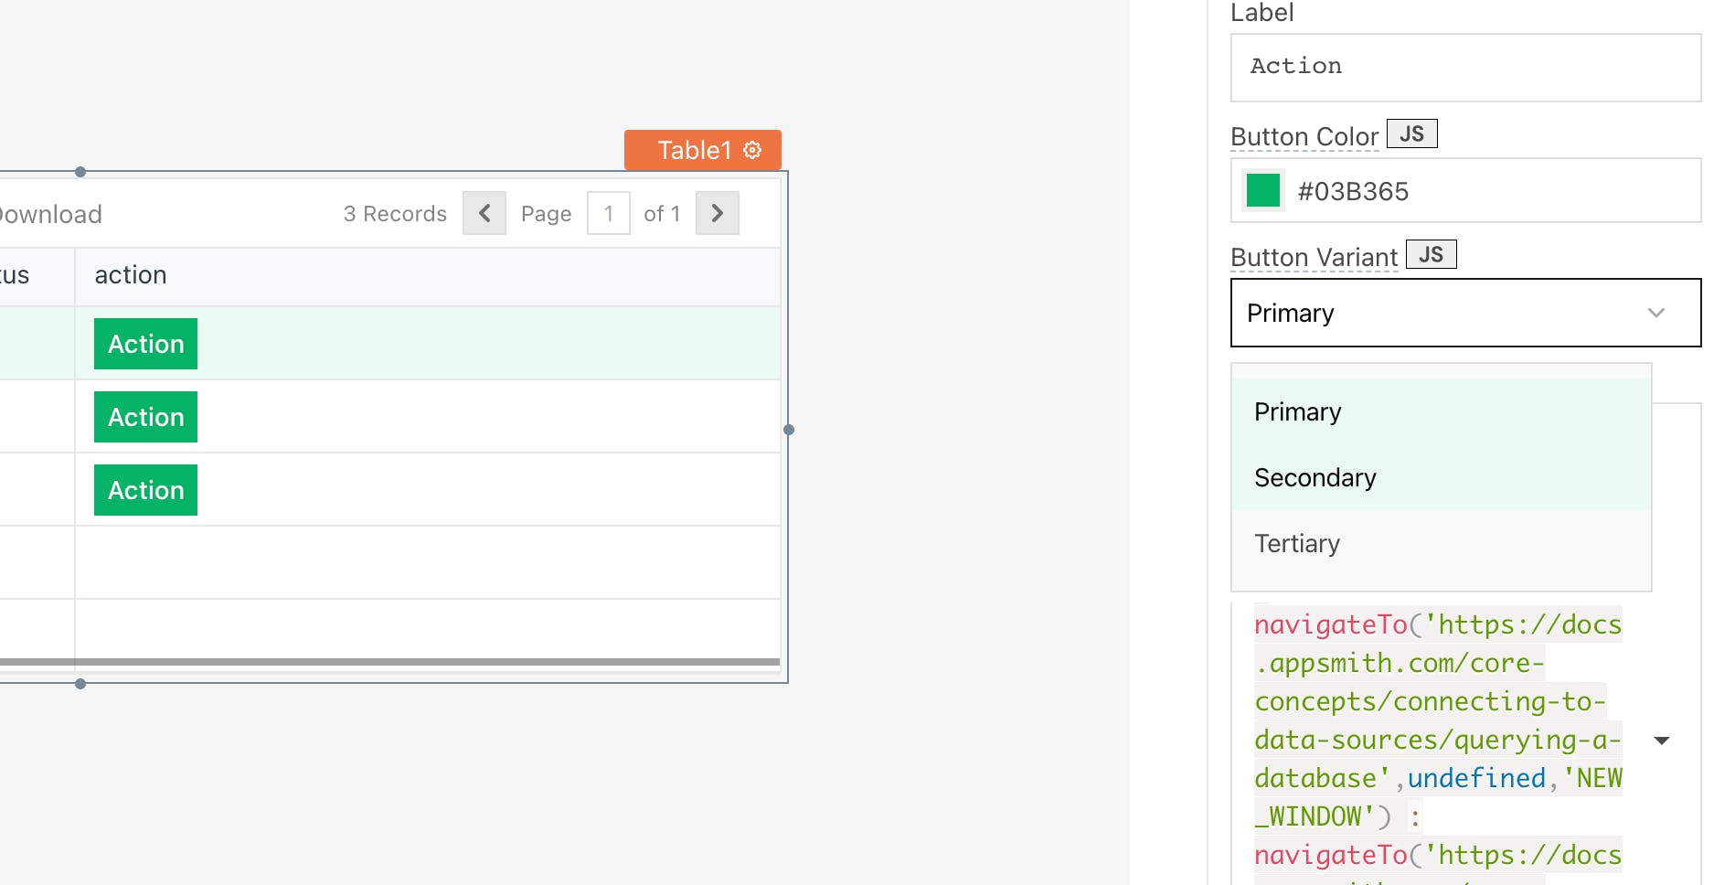This screenshot has width=1735, height=885.
Task: Toggle JS mode for Button Variant
Action: (1431, 255)
